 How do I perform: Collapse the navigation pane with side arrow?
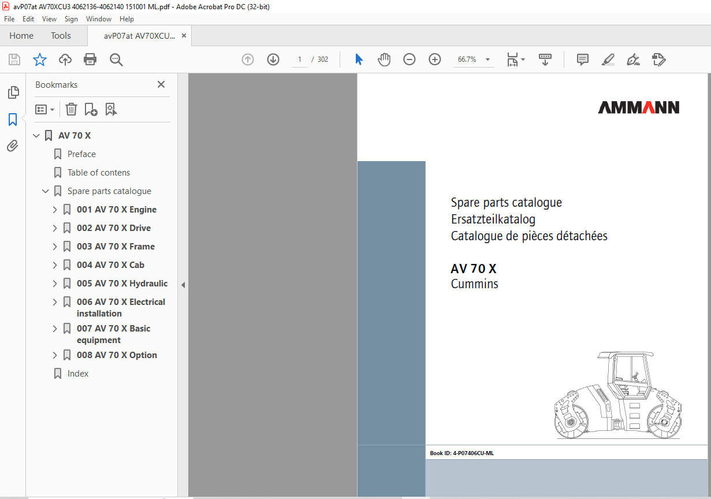point(183,285)
